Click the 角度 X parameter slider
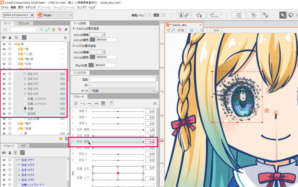The height and width of the screenshot is (187, 298). 118,111
